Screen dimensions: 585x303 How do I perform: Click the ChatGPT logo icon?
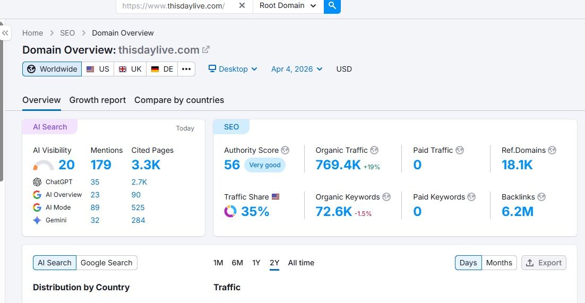pos(37,182)
